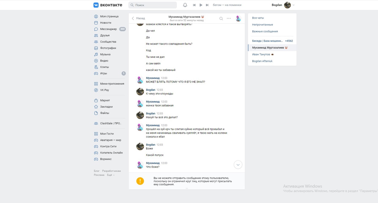Open the VK Pay sidebar item
Image resolution: width=378 pixels, height=203 pixels.
coord(104,90)
